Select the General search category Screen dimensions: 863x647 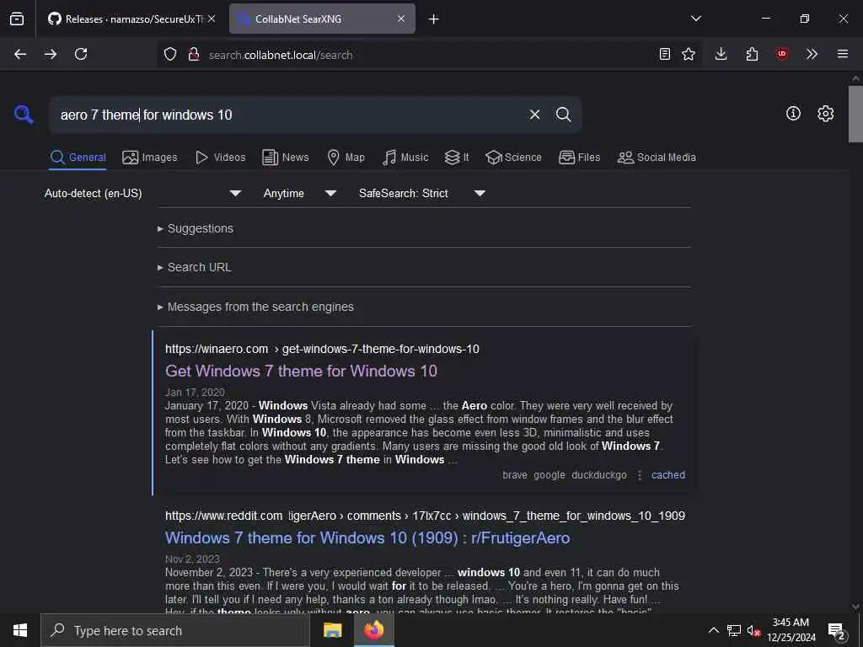click(x=78, y=158)
